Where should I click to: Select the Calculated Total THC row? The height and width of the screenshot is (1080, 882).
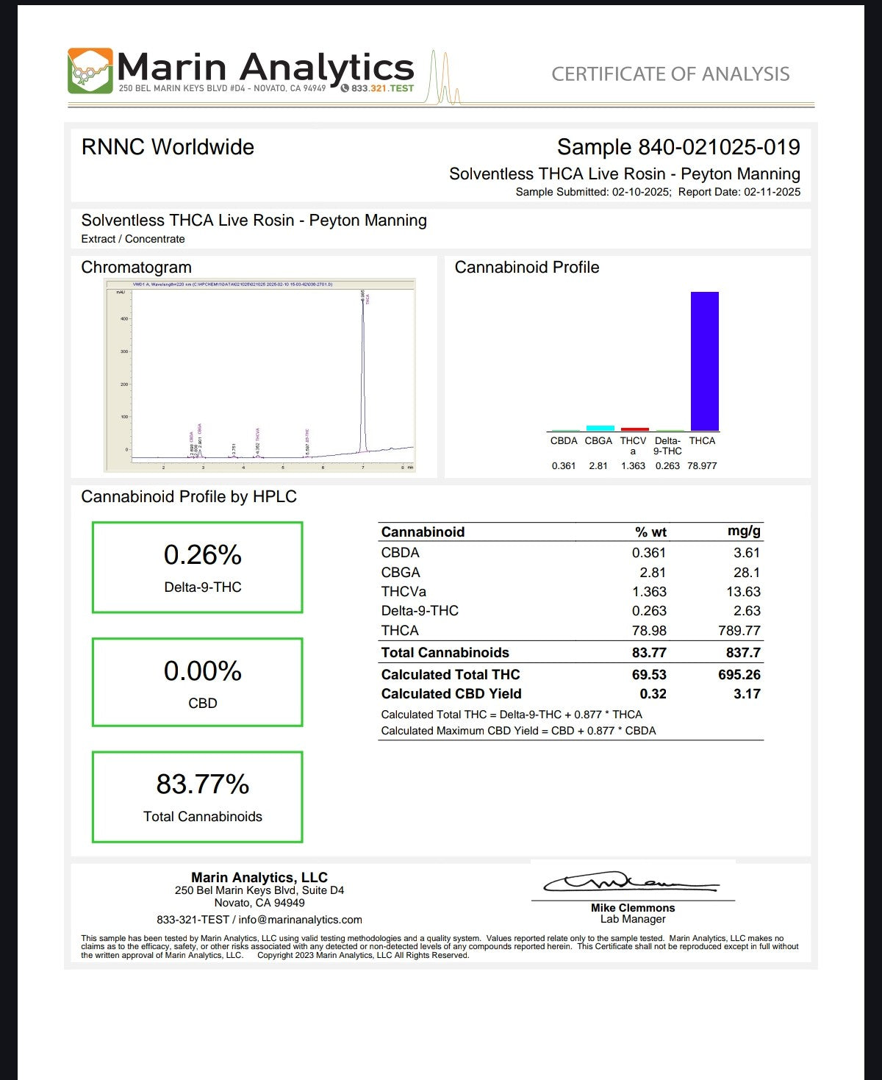point(570,675)
